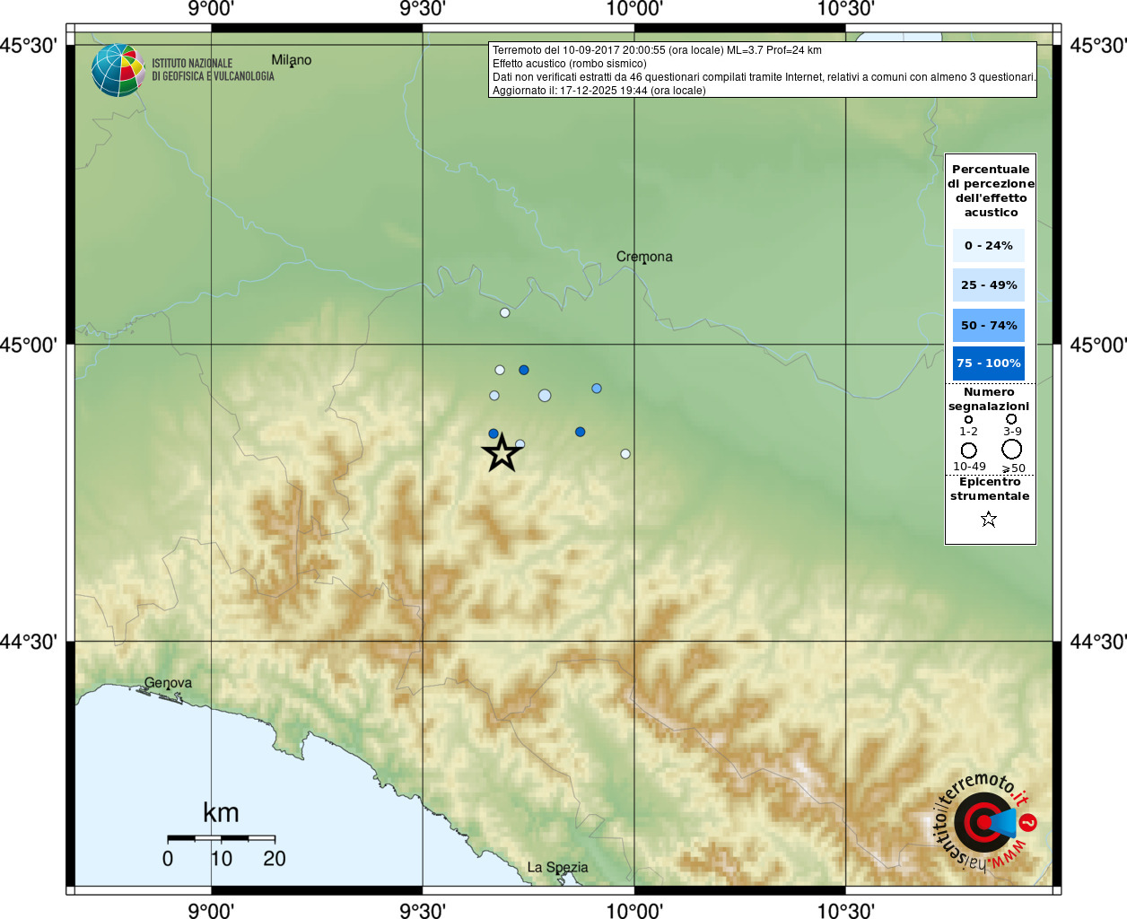Click the epicenter star in the legend
This screenshot has height=919, width=1127.
[988, 519]
